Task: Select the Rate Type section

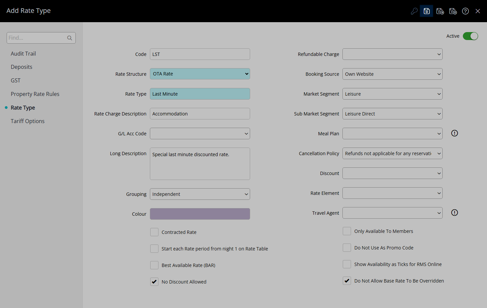Action: (x=23, y=108)
